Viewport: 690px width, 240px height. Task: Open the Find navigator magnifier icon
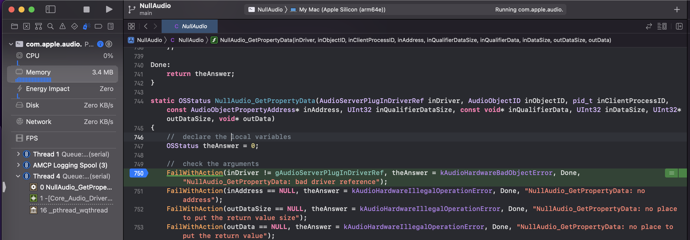[50, 26]
